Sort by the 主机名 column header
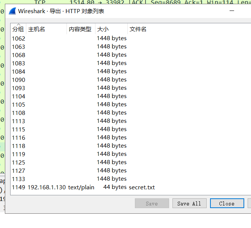Image resolution: width=251 pixels, height=228 pixels. [x=46, y=29]
